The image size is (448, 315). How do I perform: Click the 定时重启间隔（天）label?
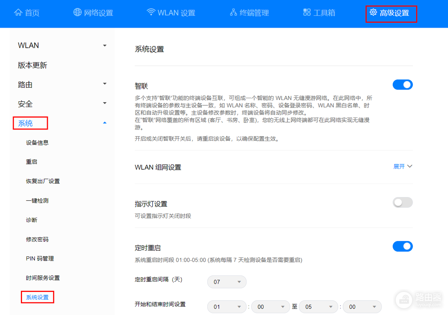[x=158, y=279]
